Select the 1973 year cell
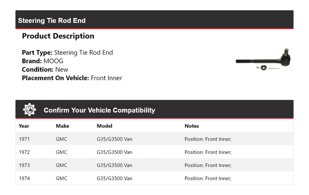Image resolution: width=309 pixels, height=195 pixels. coord(24,165)
